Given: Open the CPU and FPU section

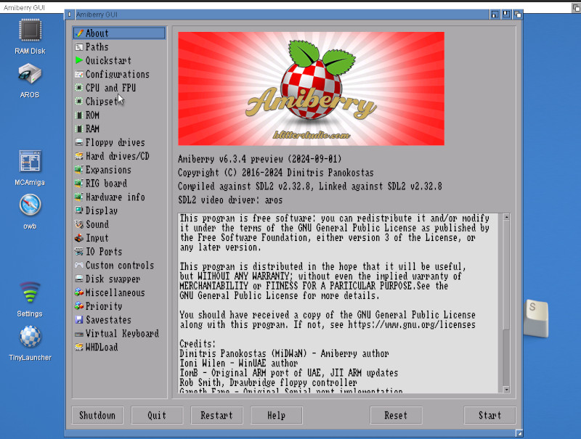Looking at the screenshot, I should pos(110,88).
